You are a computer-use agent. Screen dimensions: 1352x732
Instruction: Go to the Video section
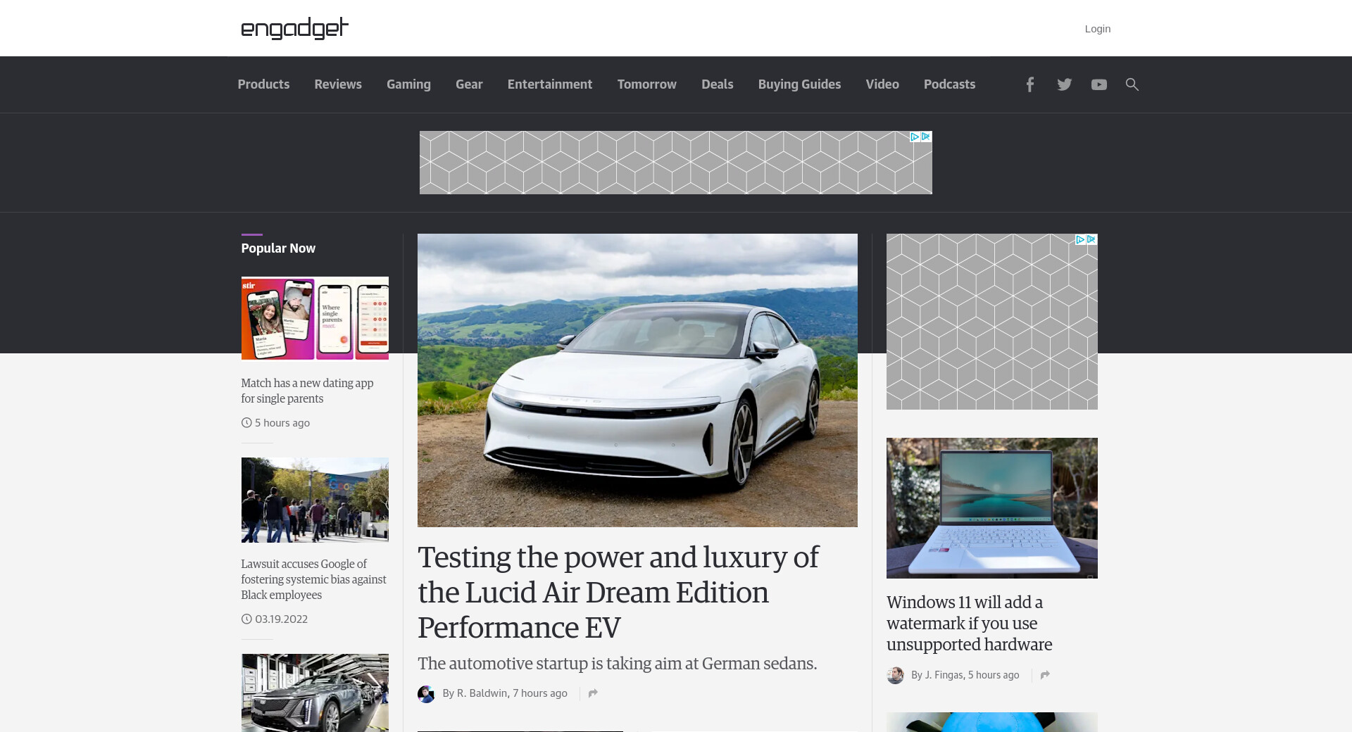coord(882,84)
